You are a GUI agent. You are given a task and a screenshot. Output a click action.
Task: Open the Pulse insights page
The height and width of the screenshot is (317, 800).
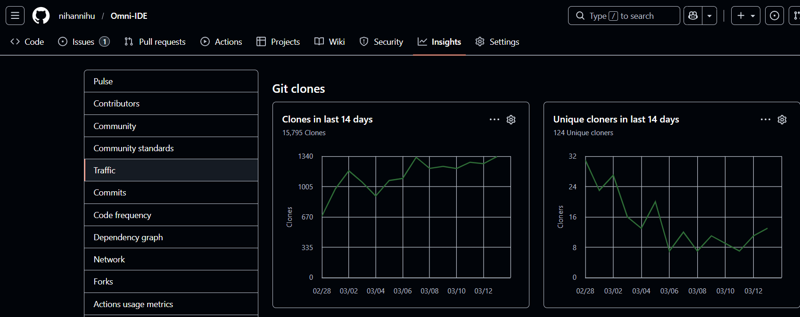pyautogui.click(x=171, y=81)
